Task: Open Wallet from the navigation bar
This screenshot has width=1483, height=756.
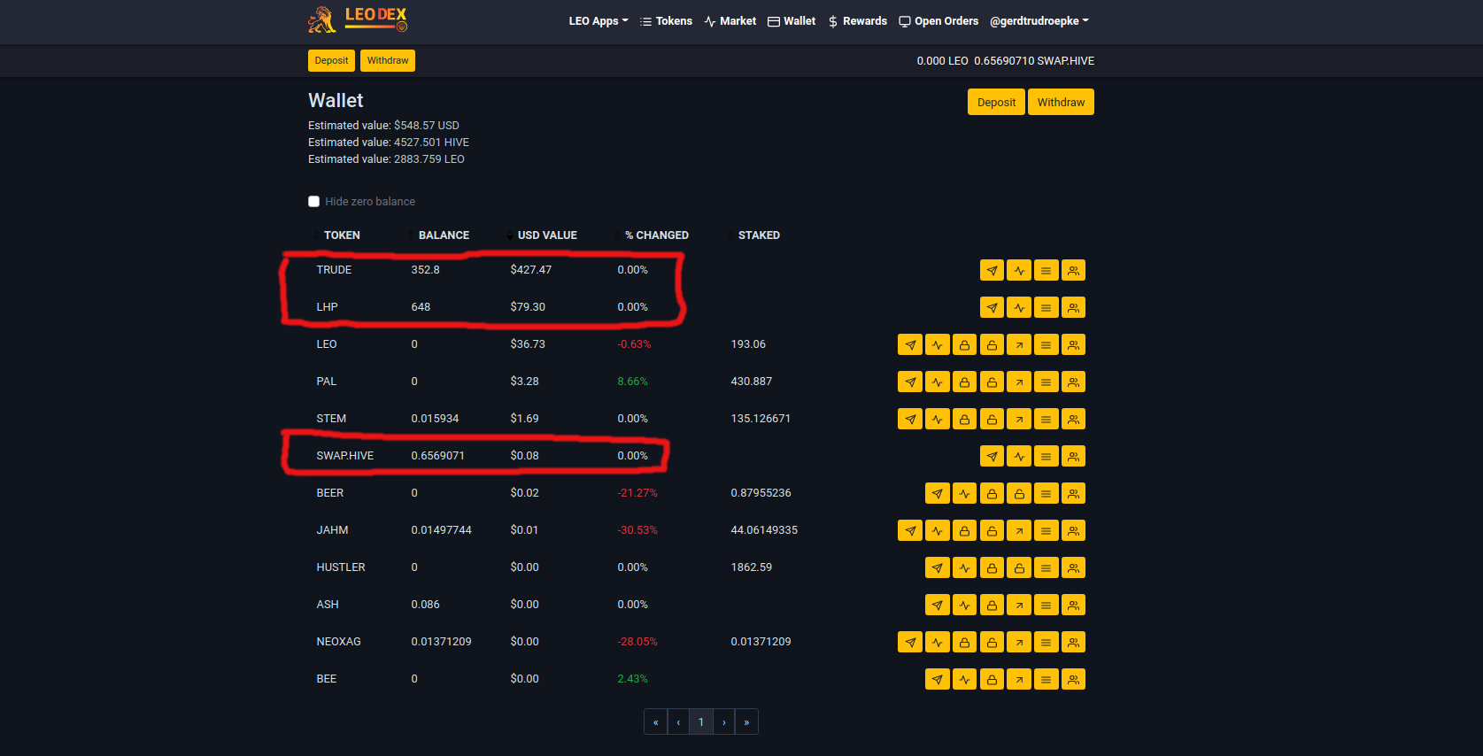Action: 792,21
